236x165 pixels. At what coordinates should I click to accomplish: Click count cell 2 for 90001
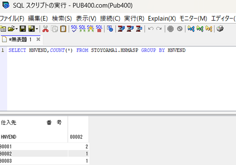[78, 146]
